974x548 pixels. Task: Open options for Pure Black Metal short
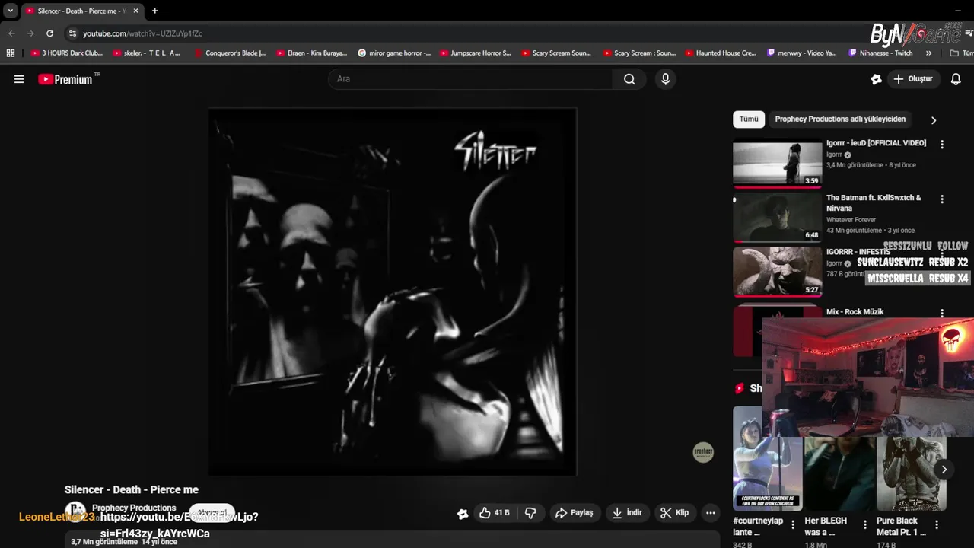coord(937,524)
